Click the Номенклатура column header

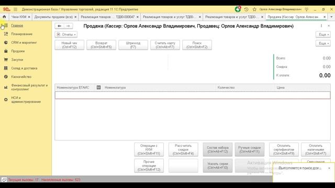tap(159, 88)
